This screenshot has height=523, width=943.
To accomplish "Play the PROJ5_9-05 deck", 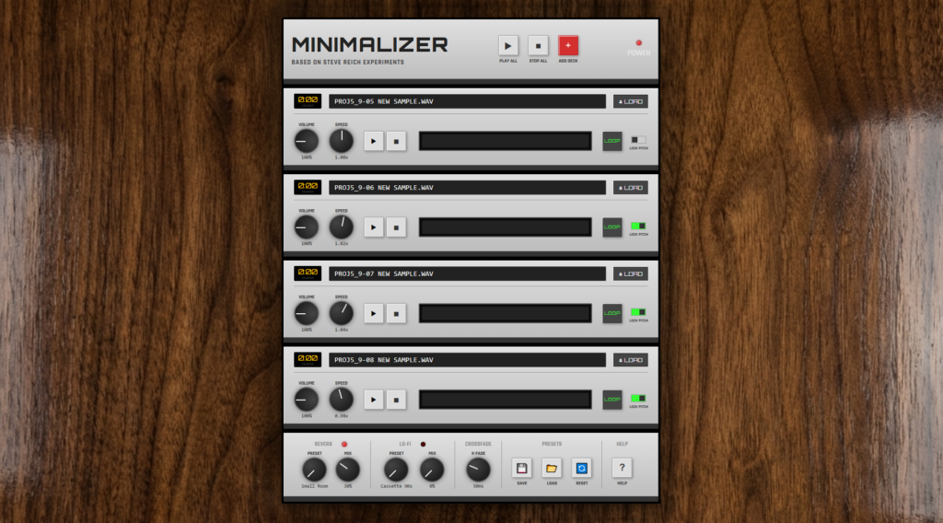I will (x=373, y=140).
